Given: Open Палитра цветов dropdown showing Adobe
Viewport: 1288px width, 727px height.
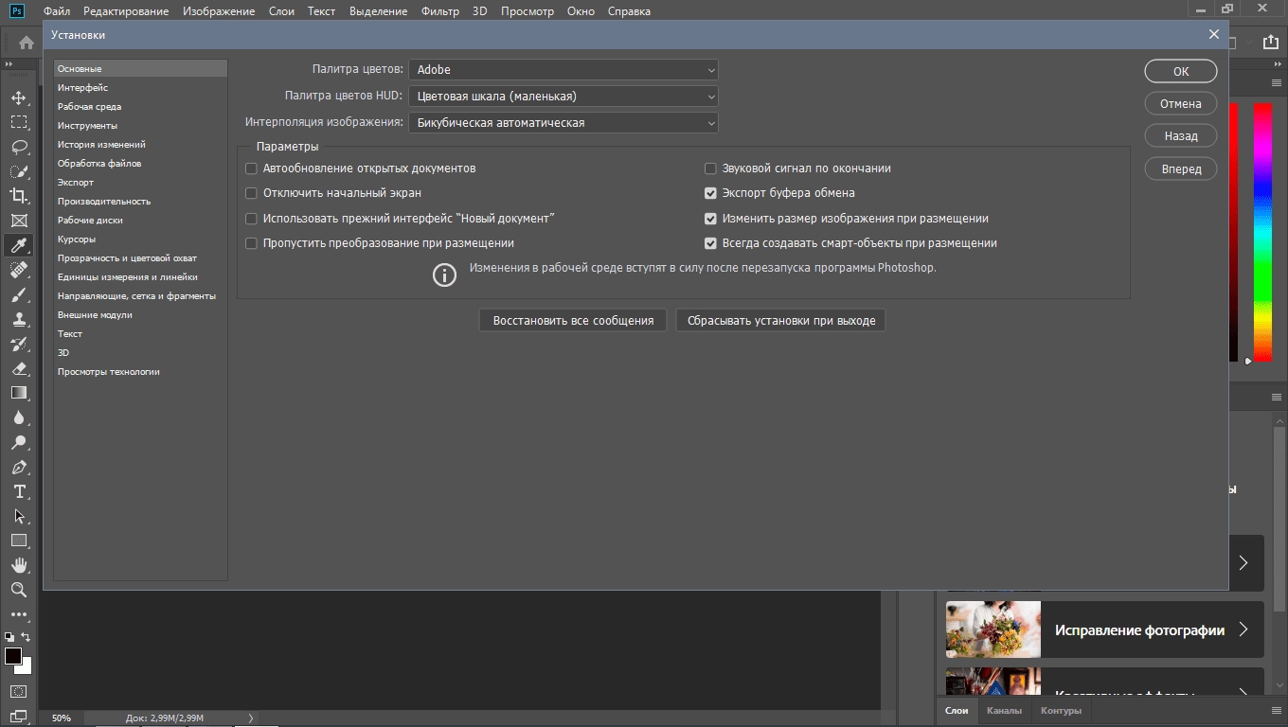Looking at the screenshot, I should pyautogui.click(x=563, y=70).
